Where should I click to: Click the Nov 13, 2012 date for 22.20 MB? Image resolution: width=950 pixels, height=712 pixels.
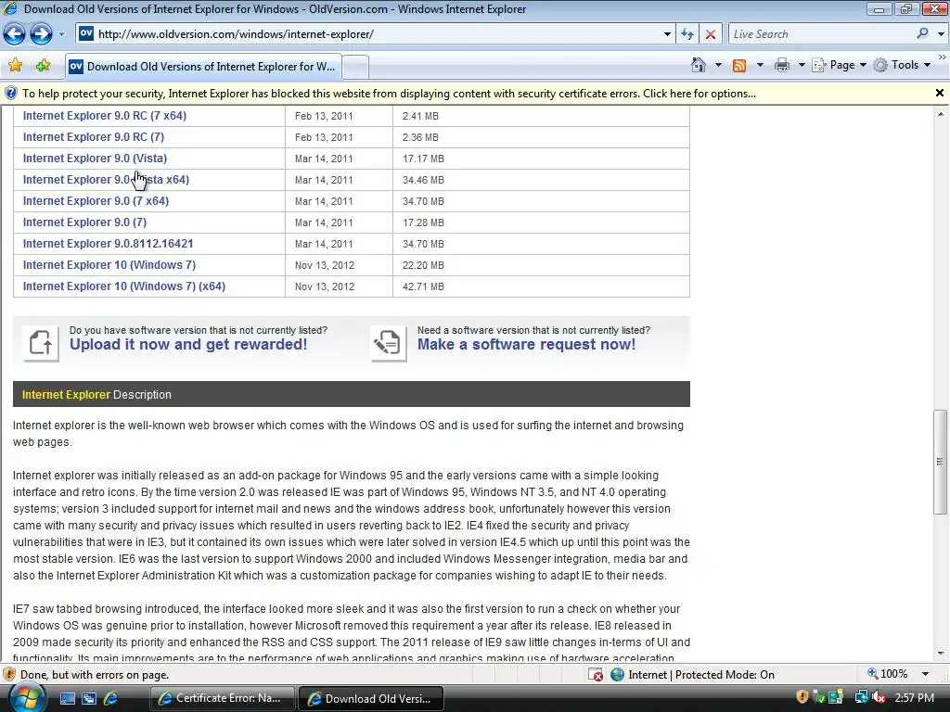pos(325,265)
